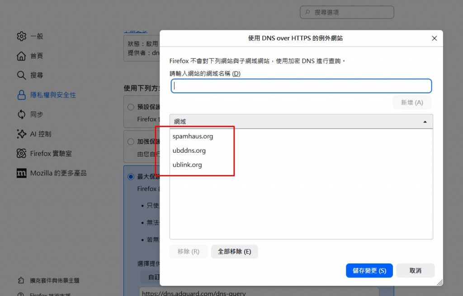This screenshot has height=296, width=463.
Task: Click the 首頁 house icon
Action: [21, 56]
